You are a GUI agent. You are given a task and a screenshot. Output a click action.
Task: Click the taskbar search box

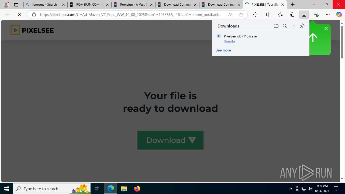[x=52, y=189]
